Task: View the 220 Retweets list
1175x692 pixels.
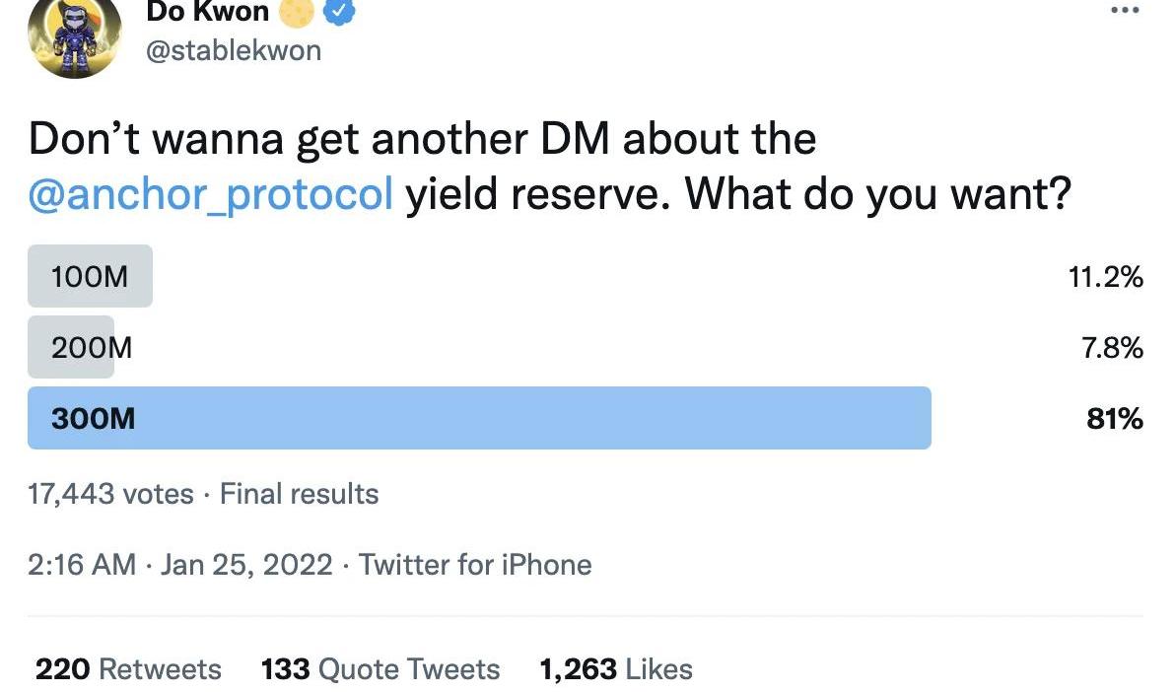Action: [128, 669]
